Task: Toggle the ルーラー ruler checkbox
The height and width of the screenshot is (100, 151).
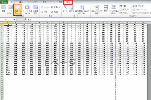Action: 42,7
